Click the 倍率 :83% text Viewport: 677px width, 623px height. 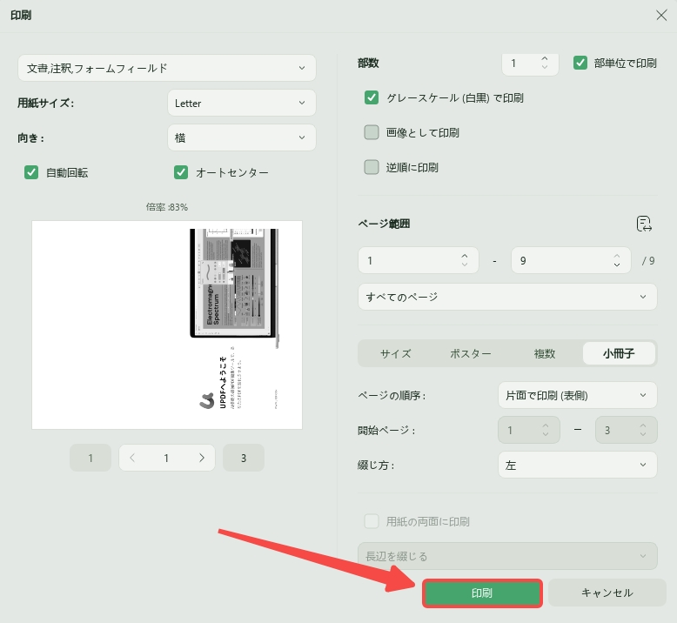coord(167,207)
